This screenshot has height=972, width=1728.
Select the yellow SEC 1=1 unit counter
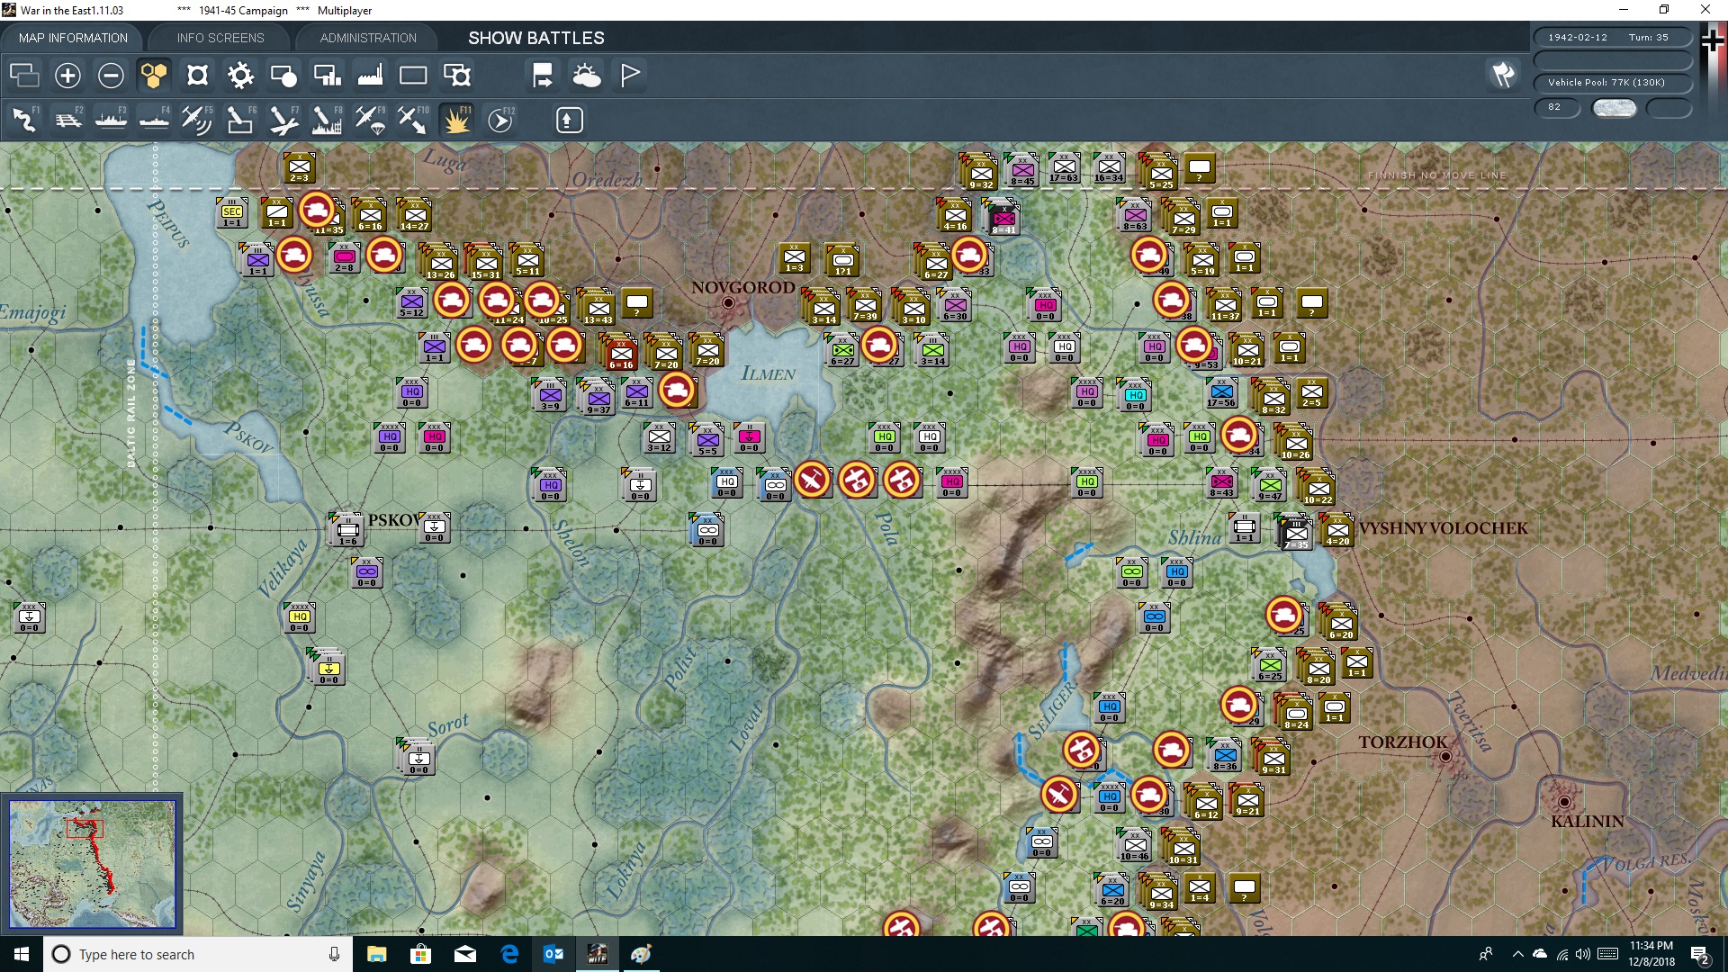pos(232,213)
